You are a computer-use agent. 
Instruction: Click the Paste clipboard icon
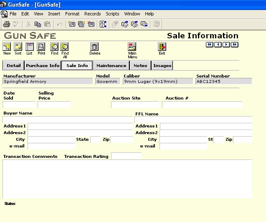pos(48,24)
